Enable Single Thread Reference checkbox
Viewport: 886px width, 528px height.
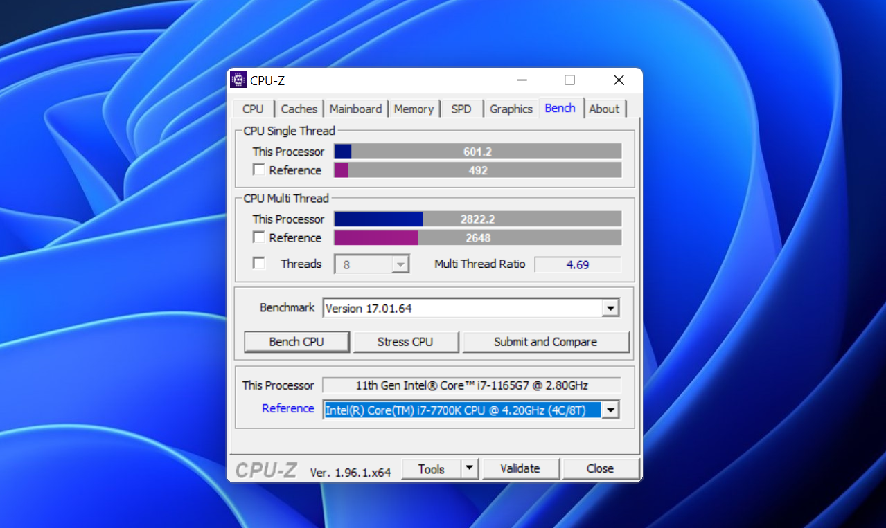pyautogui.click(x=258, y=170)
